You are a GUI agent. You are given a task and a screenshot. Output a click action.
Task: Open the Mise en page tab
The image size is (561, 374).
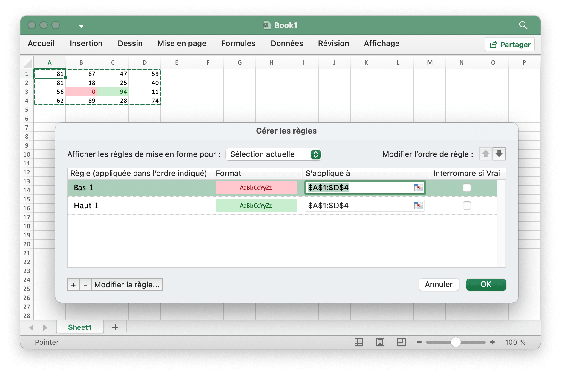pyautogui.click(x=182, y=44)
